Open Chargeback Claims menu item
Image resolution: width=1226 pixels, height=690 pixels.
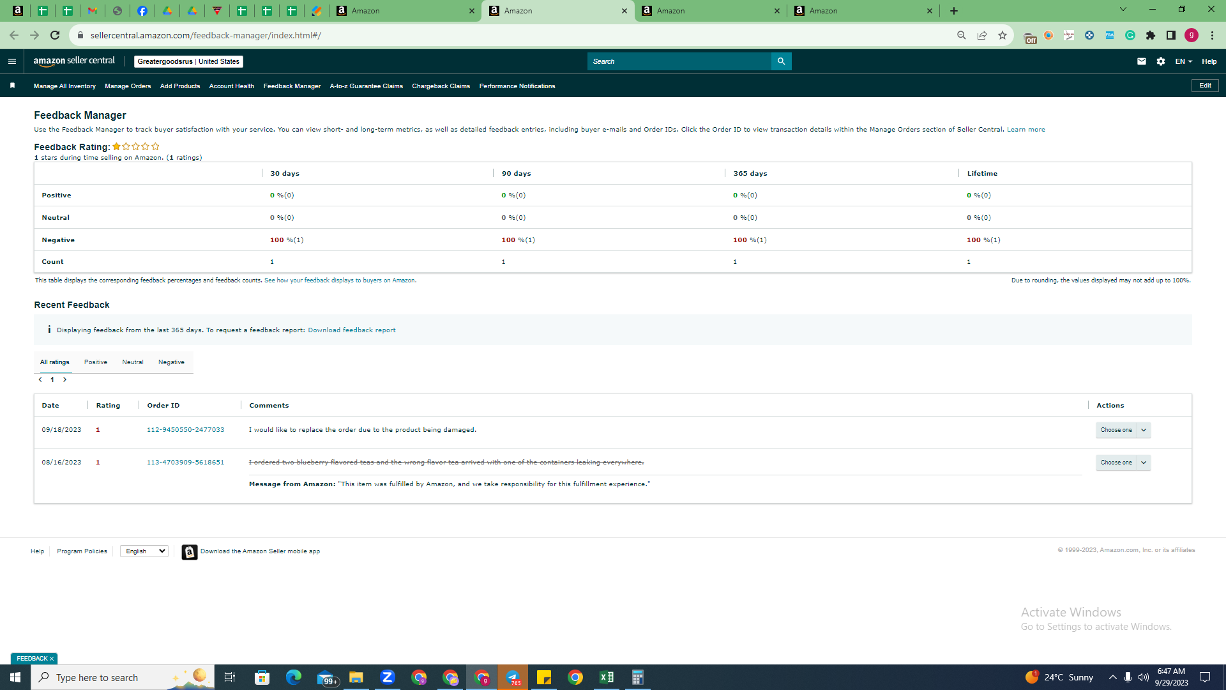click(441, 86)
